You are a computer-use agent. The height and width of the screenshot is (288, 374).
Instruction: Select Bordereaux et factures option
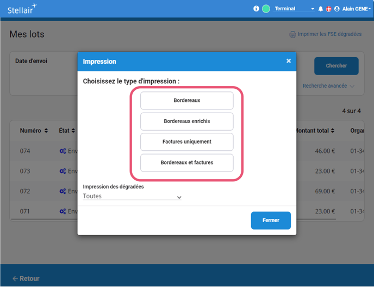(x=186, y=163)
